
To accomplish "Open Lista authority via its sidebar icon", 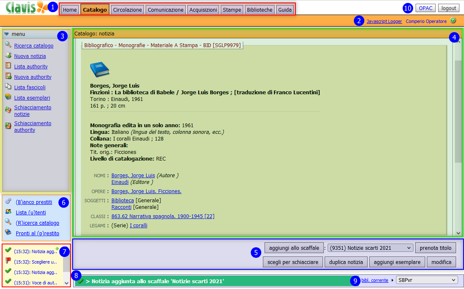I will pos(9,66).
